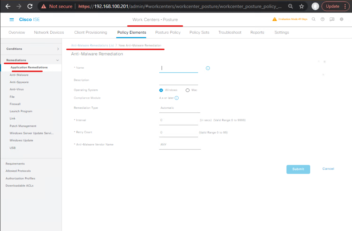Open the Anti-Malware Vendor Name dropdown
Viewport: 352px width, 231px height.
pos(180,145)
